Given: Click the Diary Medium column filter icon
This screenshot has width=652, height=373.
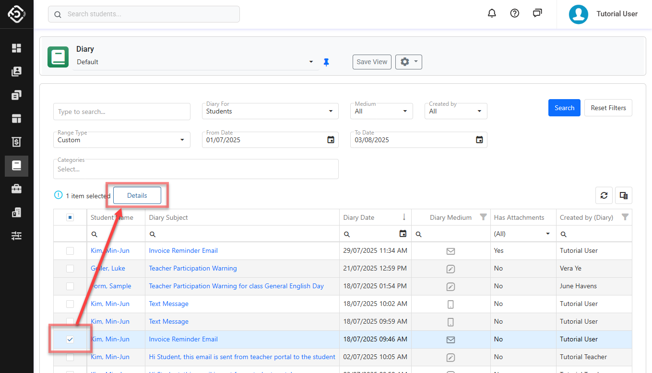Looking at the screenshot, I should click(x=483, y=217).
